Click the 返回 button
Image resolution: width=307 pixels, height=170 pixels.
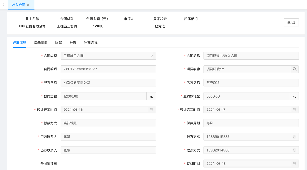click(291, 23)
